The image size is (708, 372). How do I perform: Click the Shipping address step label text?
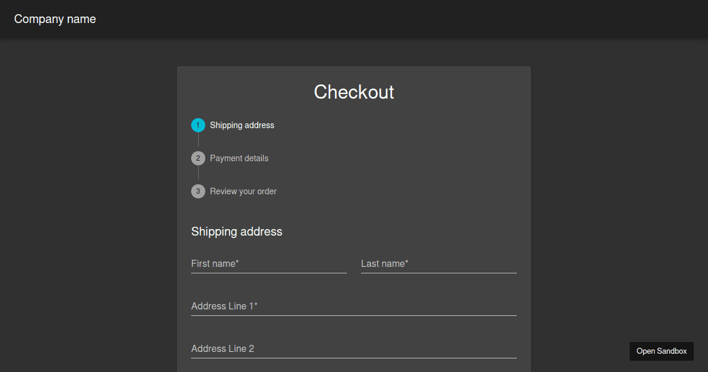coord(242,125)
